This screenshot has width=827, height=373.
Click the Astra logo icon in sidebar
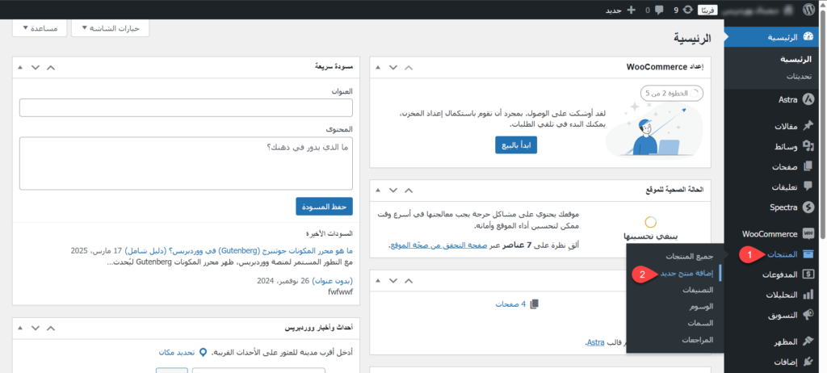coord(808,98)
